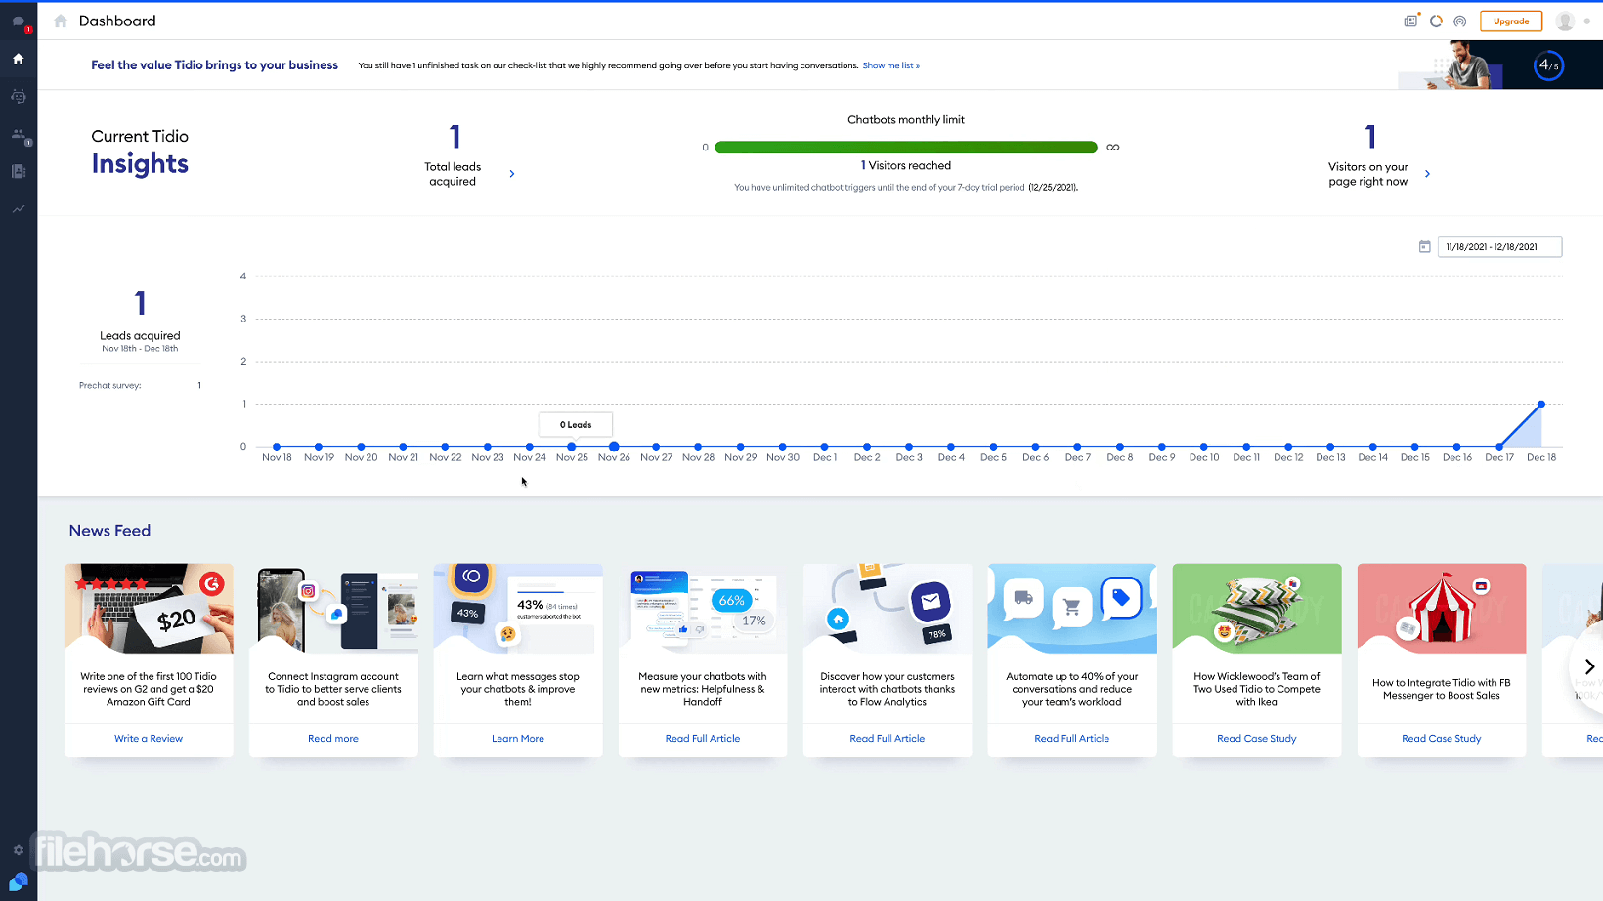Click the broadcast signal icon in header
The image size is (1603, 901).
[1460, 21]
